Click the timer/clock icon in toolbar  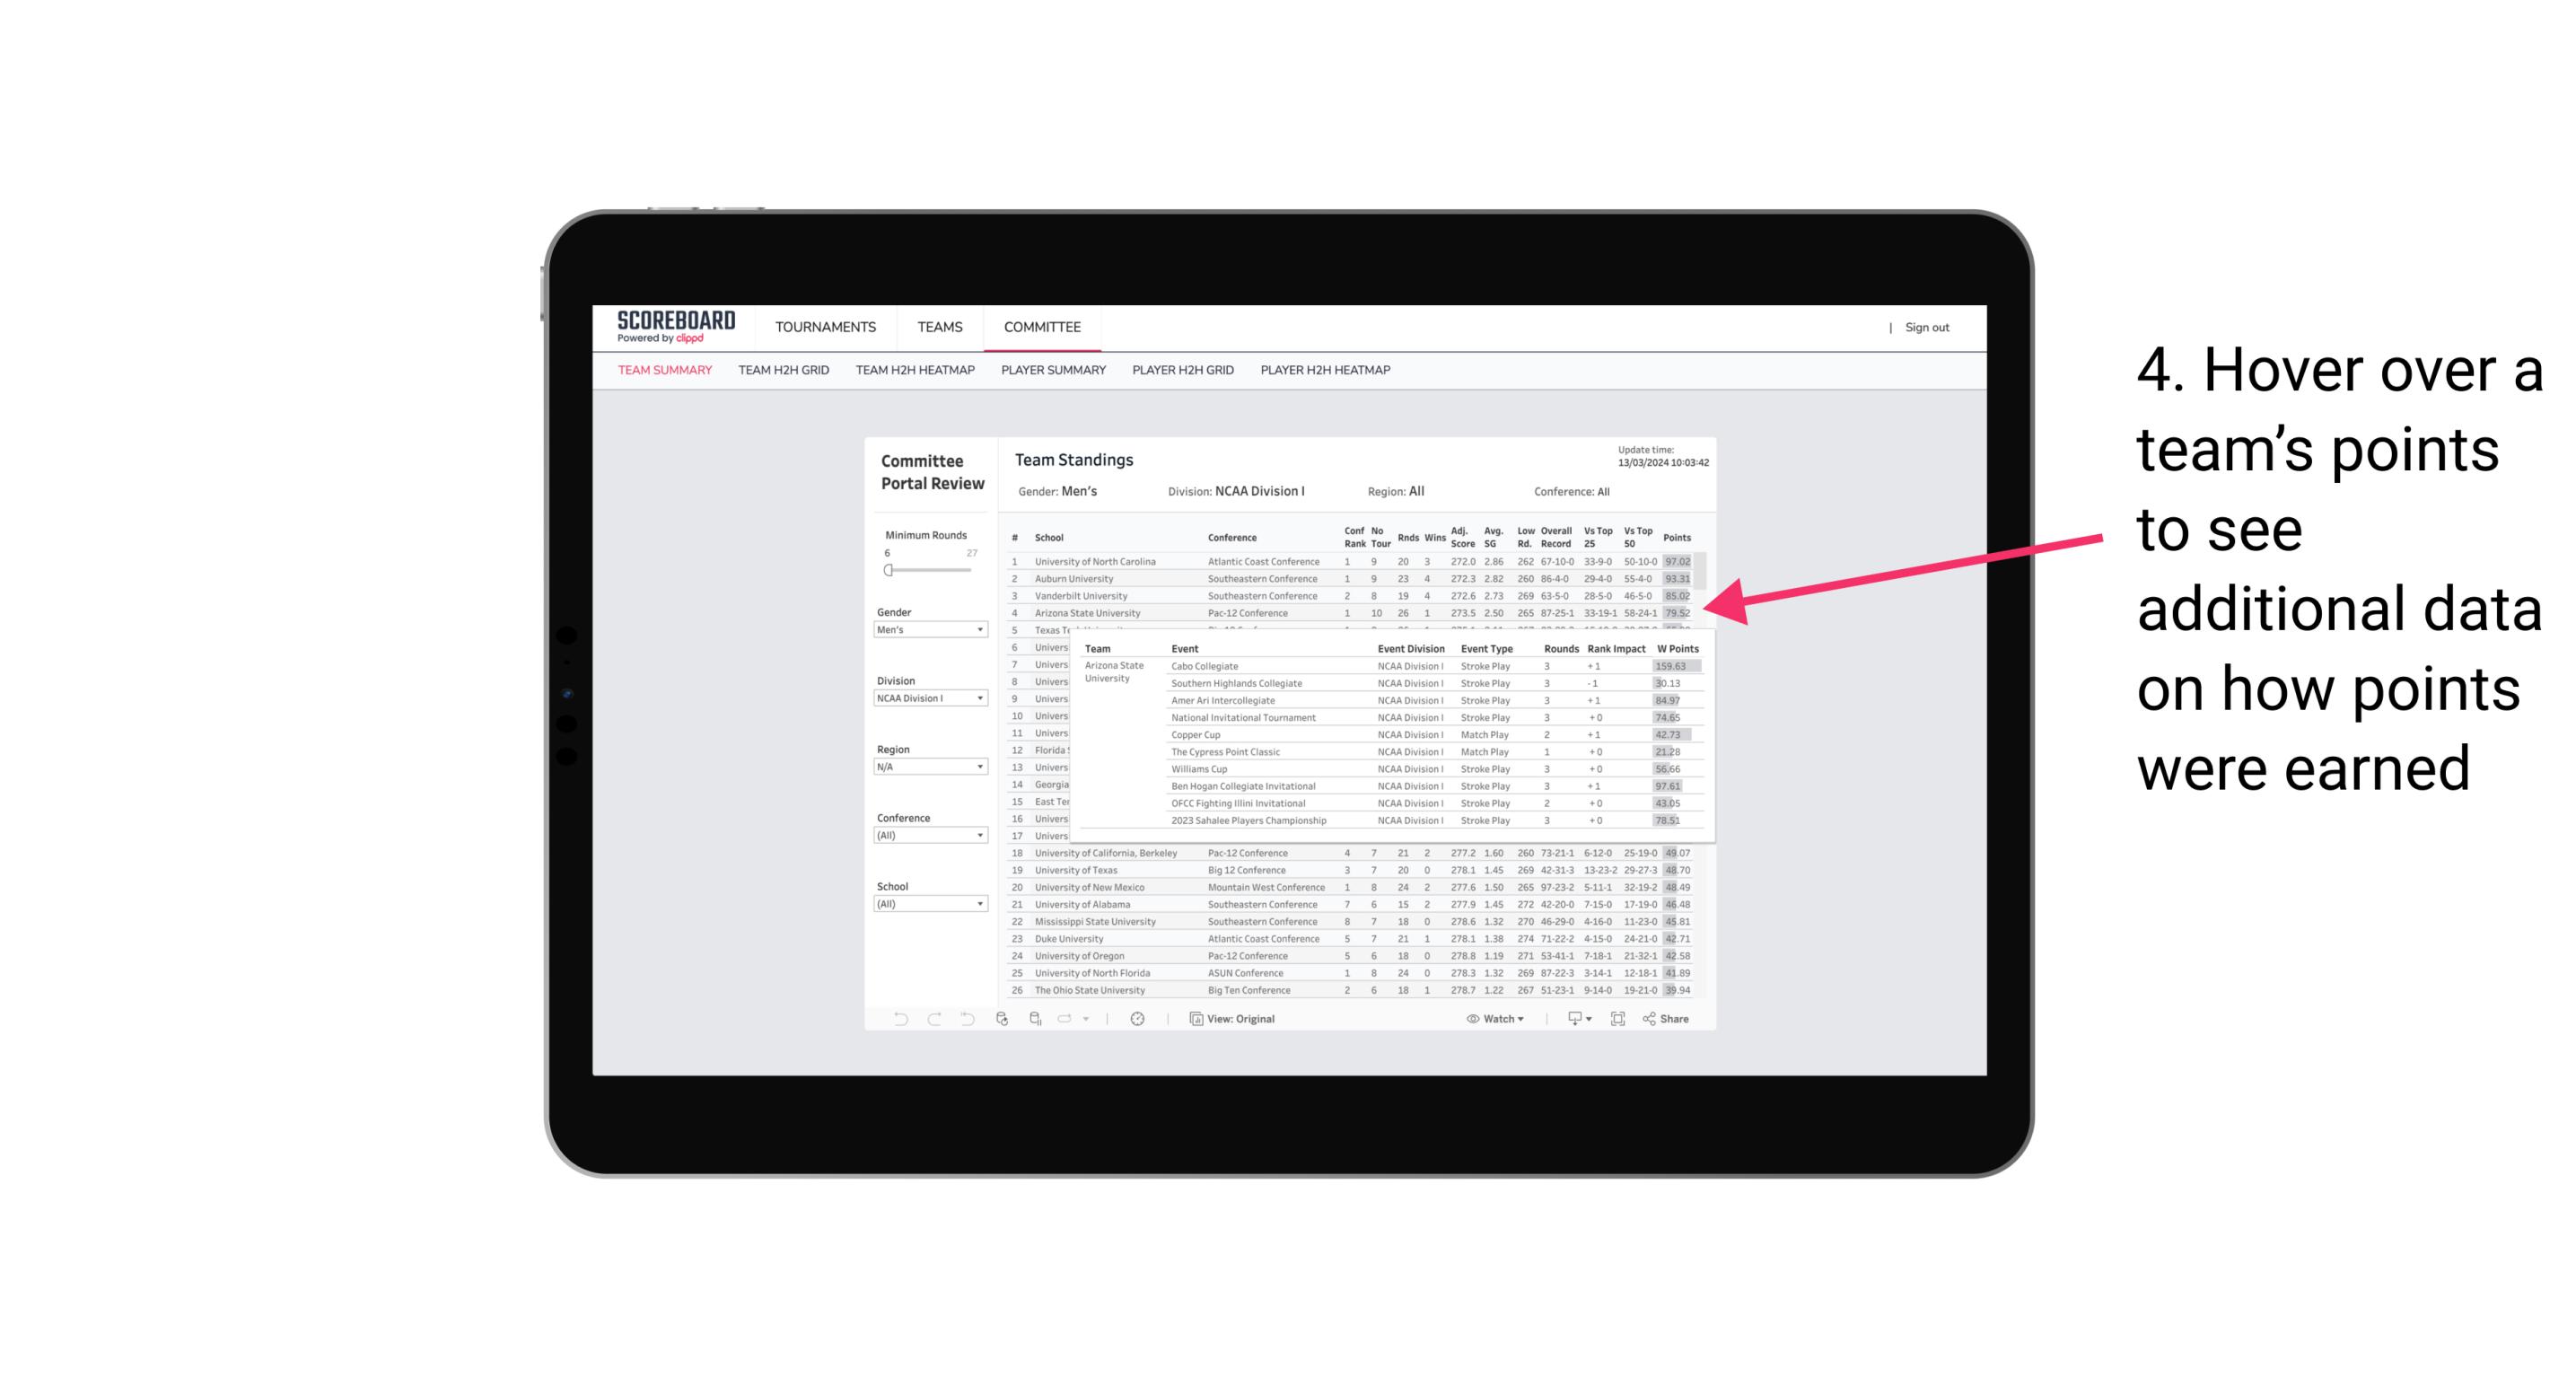[x=1138, y=1019]
